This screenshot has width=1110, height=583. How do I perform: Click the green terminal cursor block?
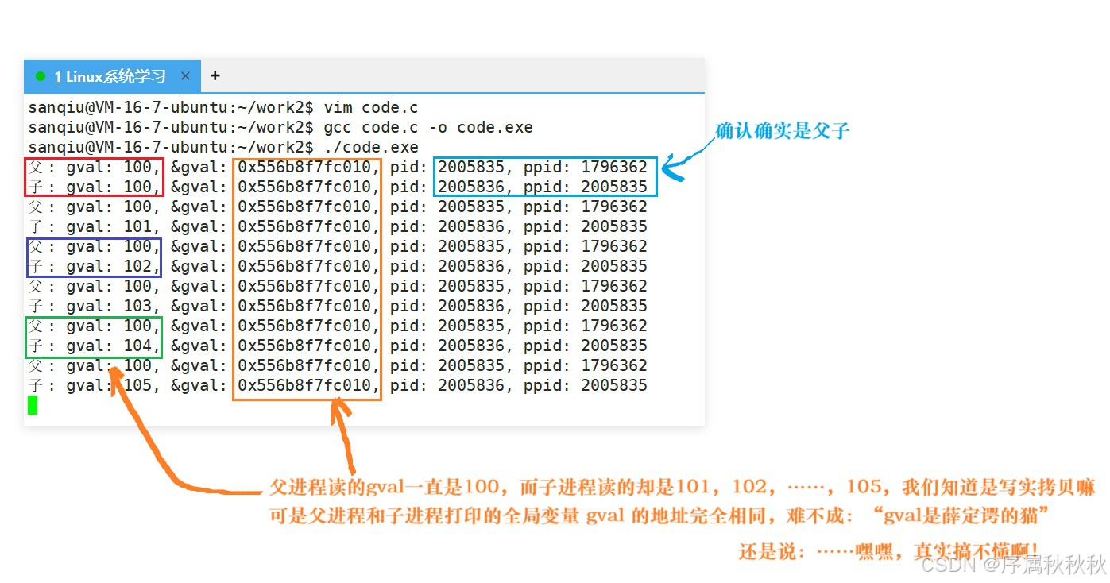tap(33, 405)
